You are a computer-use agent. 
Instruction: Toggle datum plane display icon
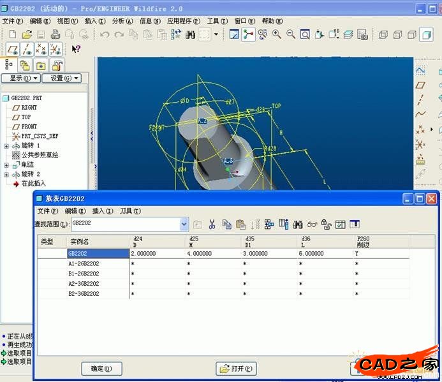tap(11, 49)
